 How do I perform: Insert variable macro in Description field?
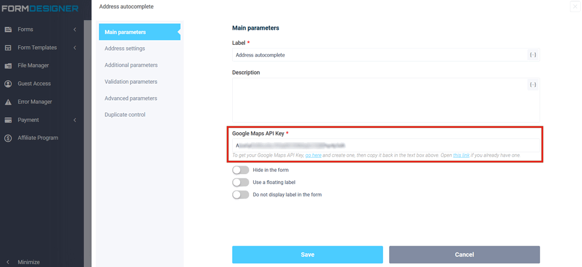coord(533,85)
